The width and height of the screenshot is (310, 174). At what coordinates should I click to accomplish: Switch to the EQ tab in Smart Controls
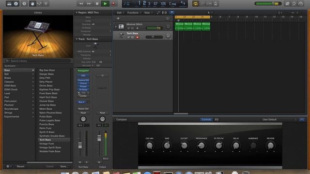[x=217, y=119]
